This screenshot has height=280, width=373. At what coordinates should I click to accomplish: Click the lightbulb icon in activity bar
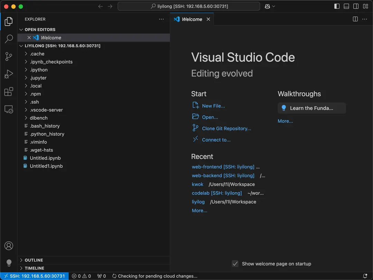pos(9,263)
